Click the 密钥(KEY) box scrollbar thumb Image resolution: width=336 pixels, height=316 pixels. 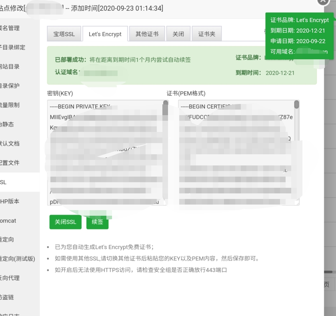click(x=166, y=107)
